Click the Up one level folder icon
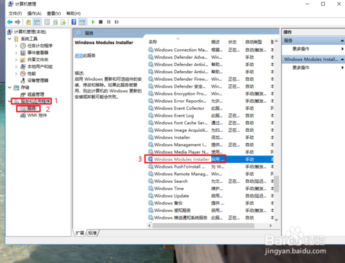Screen dimensions: 345x263 pos(28,22)
